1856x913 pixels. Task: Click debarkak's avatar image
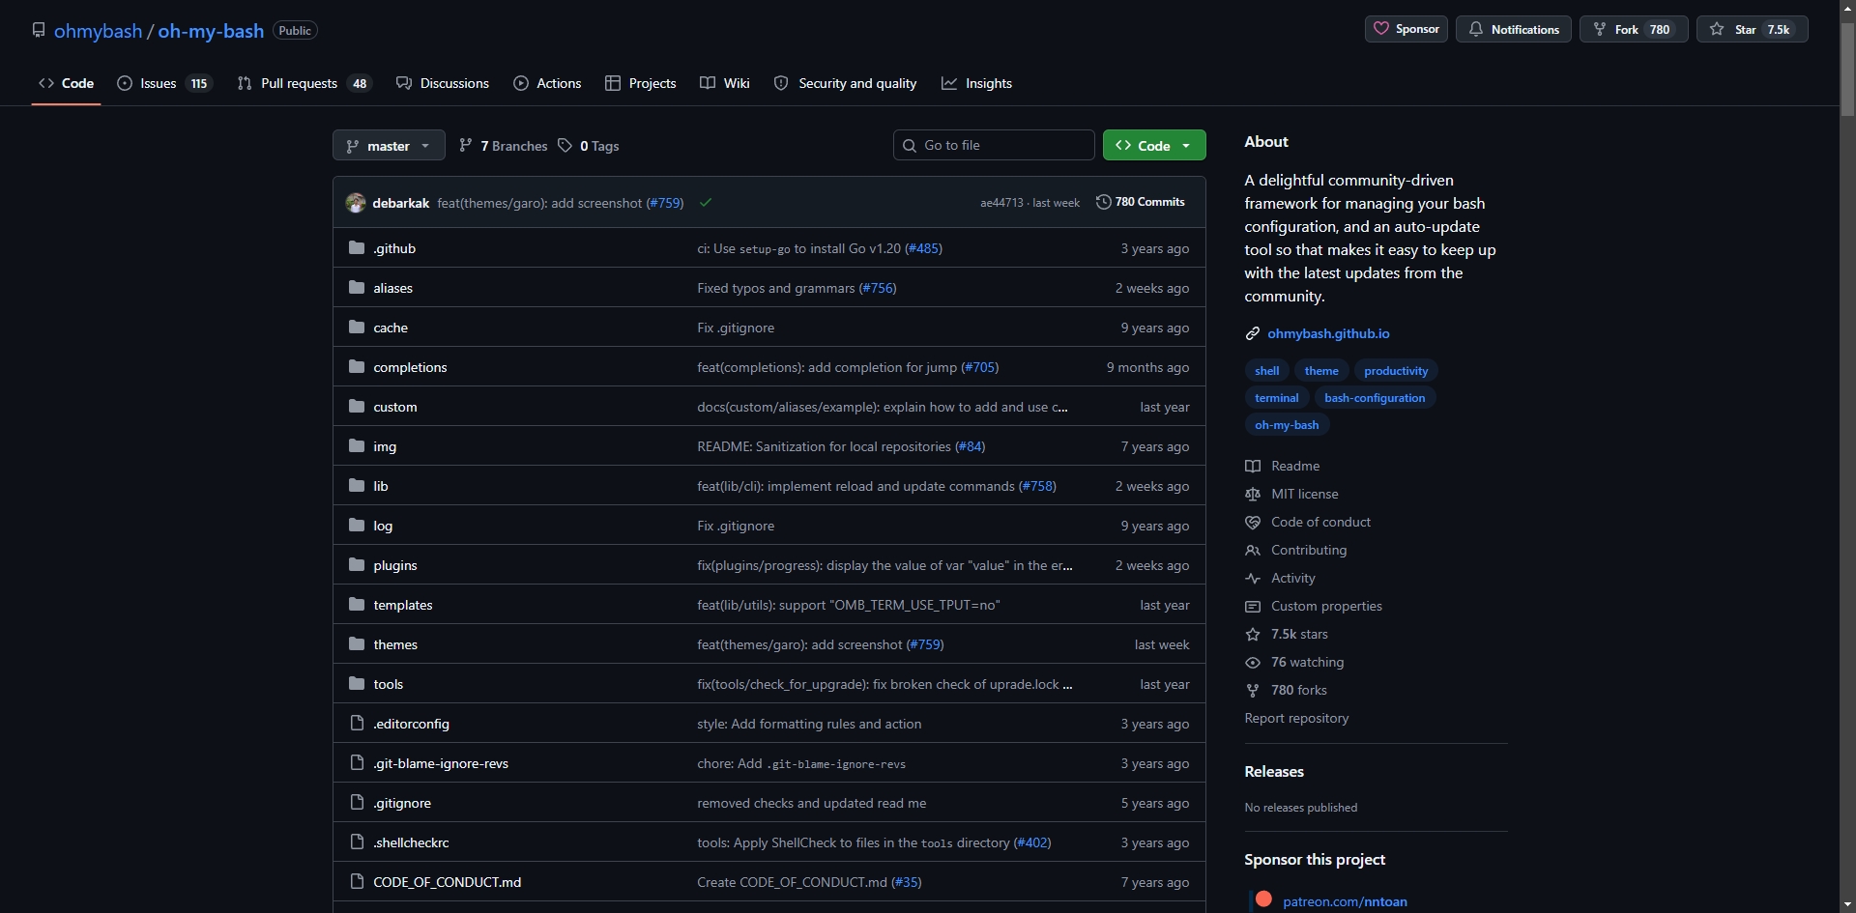(356, 203)
